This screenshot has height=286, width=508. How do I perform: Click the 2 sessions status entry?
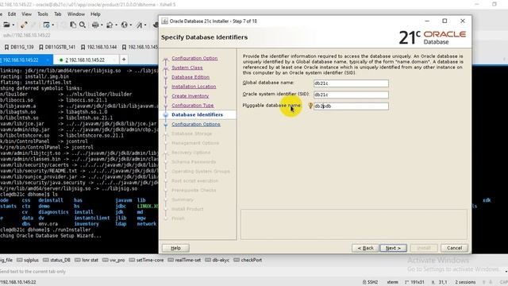[x=465, y=282]
